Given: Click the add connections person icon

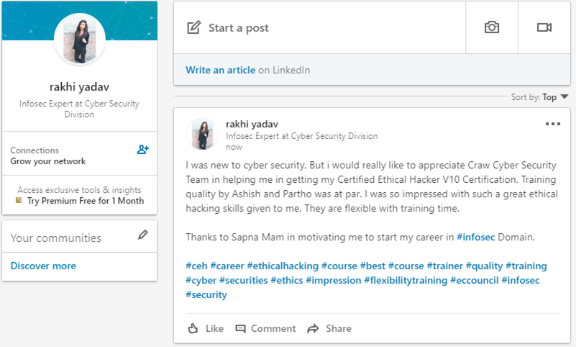Looking at the screenshot, I should coord(143,150).
